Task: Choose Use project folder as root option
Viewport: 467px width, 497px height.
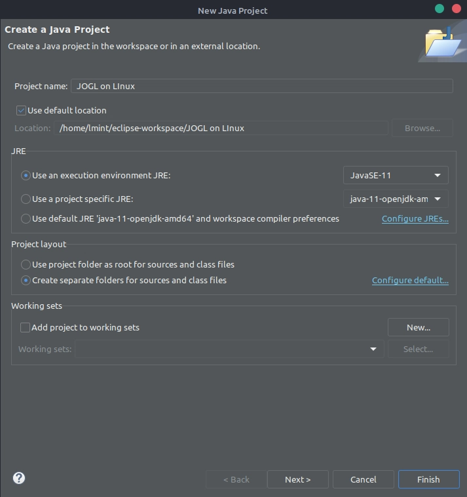Action: pos(26,264)
